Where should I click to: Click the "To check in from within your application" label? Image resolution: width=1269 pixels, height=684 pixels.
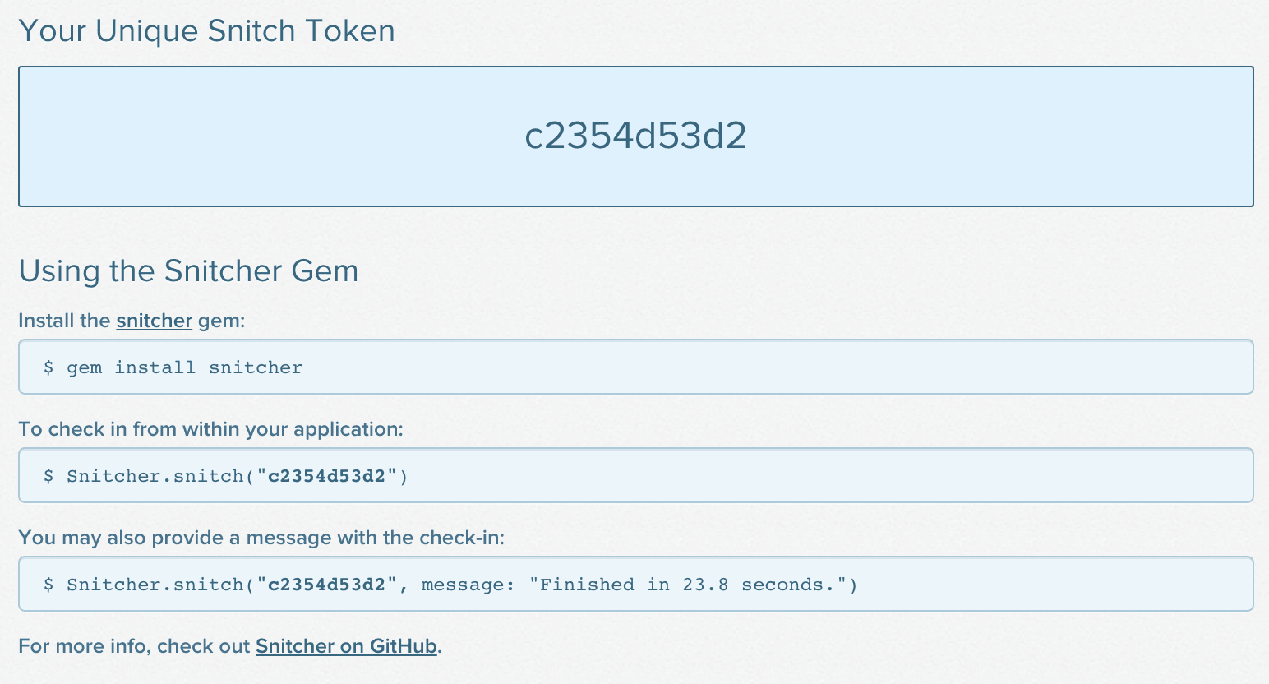pyautogui.click(x=210, y=429)
